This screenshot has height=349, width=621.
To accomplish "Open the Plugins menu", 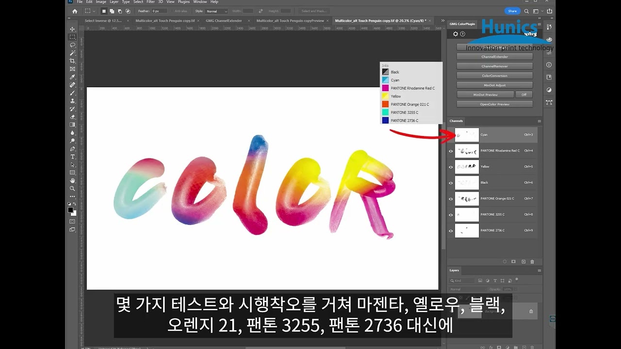I will click(x=184, y=2).
